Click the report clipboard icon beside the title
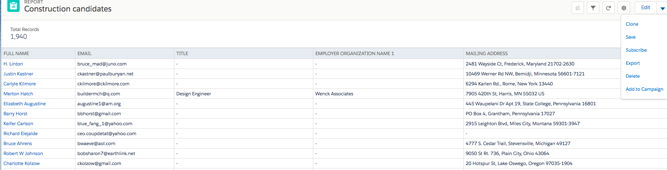Image resolution: width=667 pixels, height=170 pixels. 13,6
